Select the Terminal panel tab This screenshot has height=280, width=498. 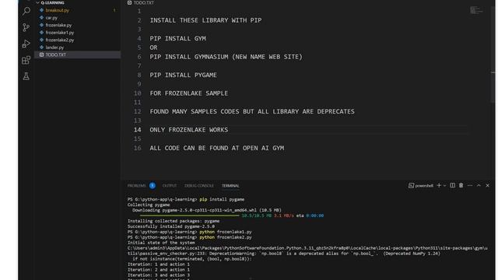(230, 186)
